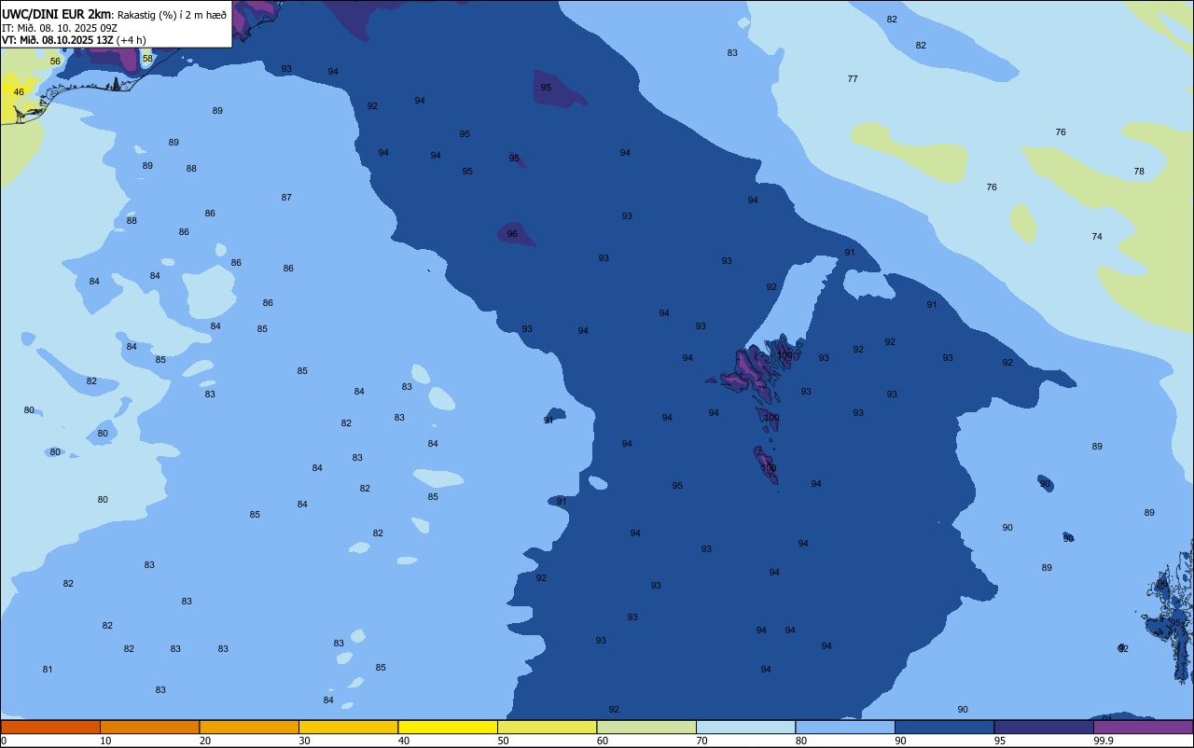Click the pale yellow 50–60 legend swatch
Viewport: 1194px width, 748px height.
pos(547,727)
